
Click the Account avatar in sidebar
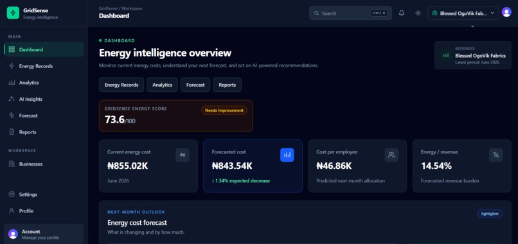tap(13, 234)
